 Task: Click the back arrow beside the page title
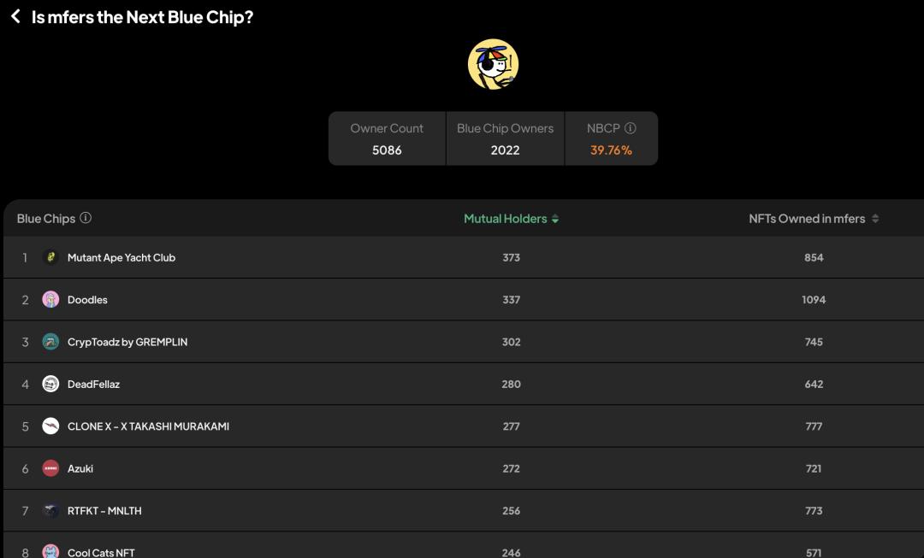15,16
